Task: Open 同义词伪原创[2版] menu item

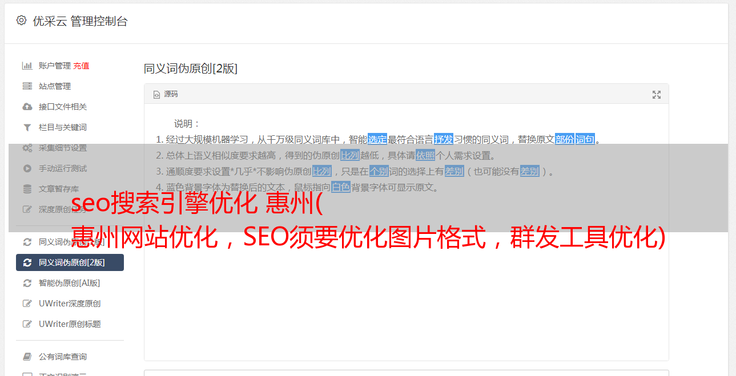Action: click(x=70, y=262)
